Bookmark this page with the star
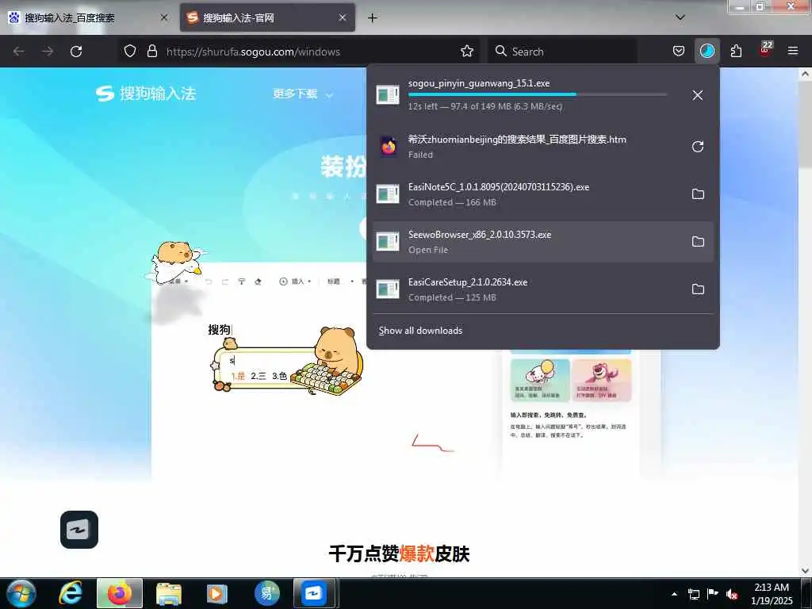 point(467,52)
